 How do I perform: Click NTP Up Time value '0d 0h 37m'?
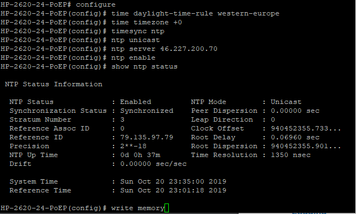pos(140,155)
